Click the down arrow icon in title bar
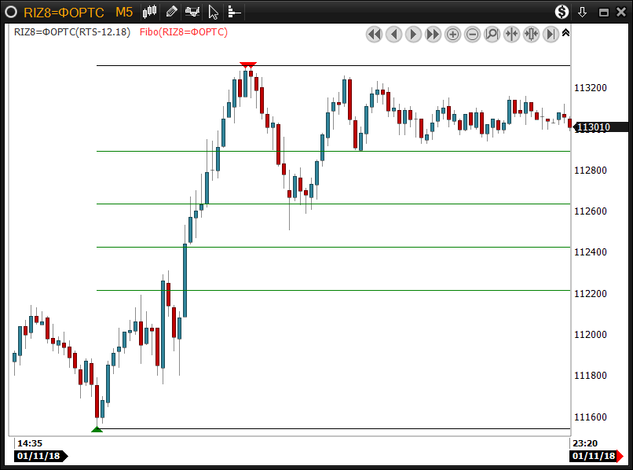This screenshot has height=470, width=633. [583, 12]
